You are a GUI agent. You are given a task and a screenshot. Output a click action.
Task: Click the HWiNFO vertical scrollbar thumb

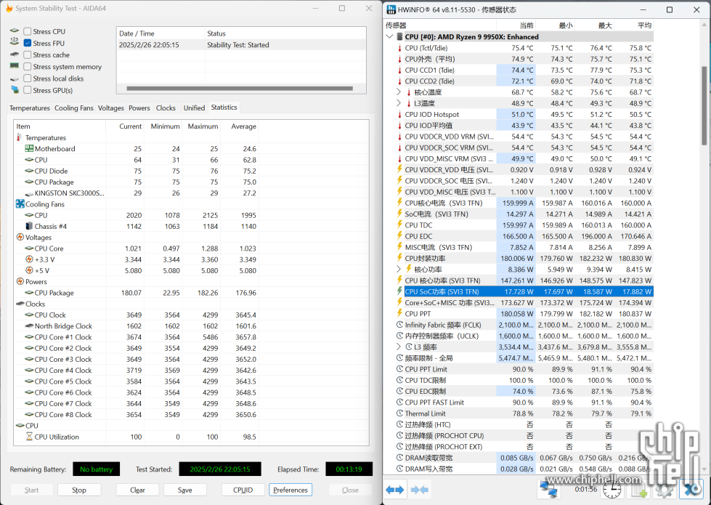tap(704, 105)
